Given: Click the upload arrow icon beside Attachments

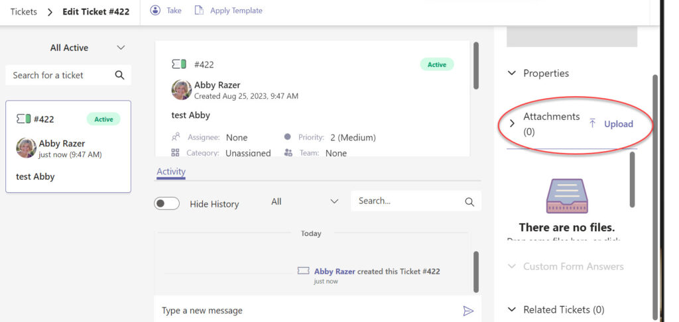Looking at the screenshot, I should click(593, 124).
